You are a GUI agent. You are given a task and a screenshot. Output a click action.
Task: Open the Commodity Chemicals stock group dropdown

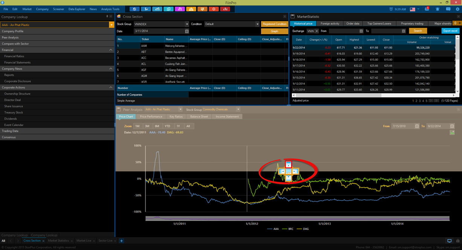238,110
